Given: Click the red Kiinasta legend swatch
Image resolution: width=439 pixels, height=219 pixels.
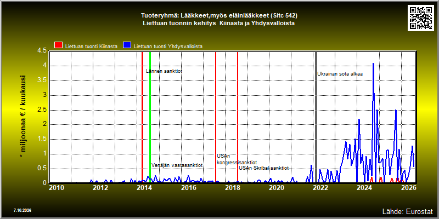Looking at the screenshot, I should click(x=59, y=45).
